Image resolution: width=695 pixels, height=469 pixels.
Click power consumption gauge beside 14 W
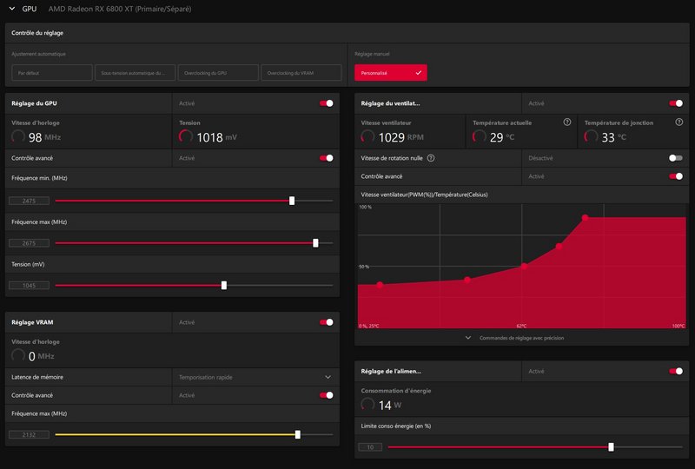(x=367, y=404)
